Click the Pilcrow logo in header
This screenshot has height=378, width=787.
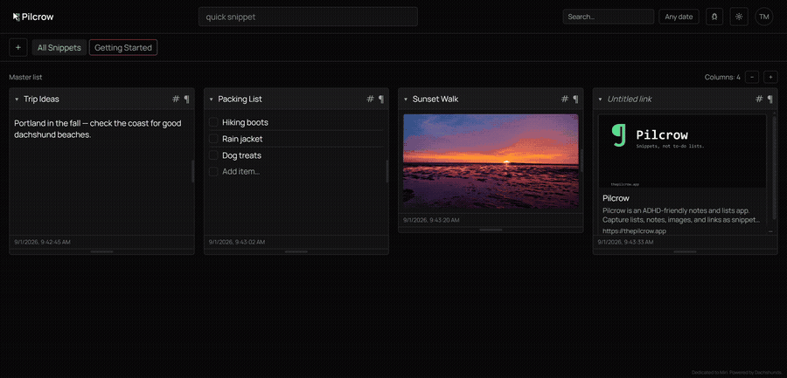tap(33, 17)
